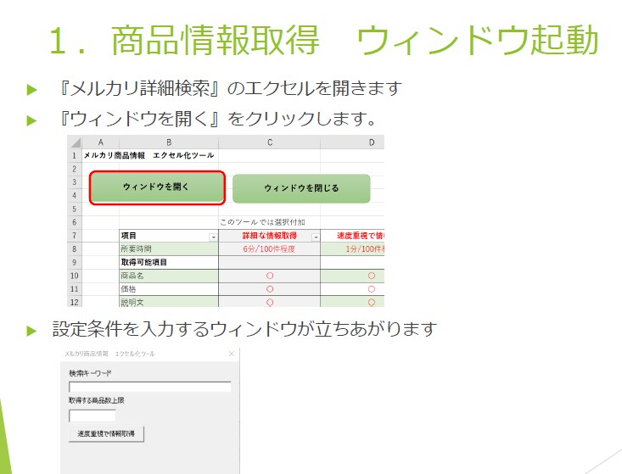Screen dimensions: 622x474
Task: Select the circle mark in 価格 row column C
Action: click(x=270, y=289)
